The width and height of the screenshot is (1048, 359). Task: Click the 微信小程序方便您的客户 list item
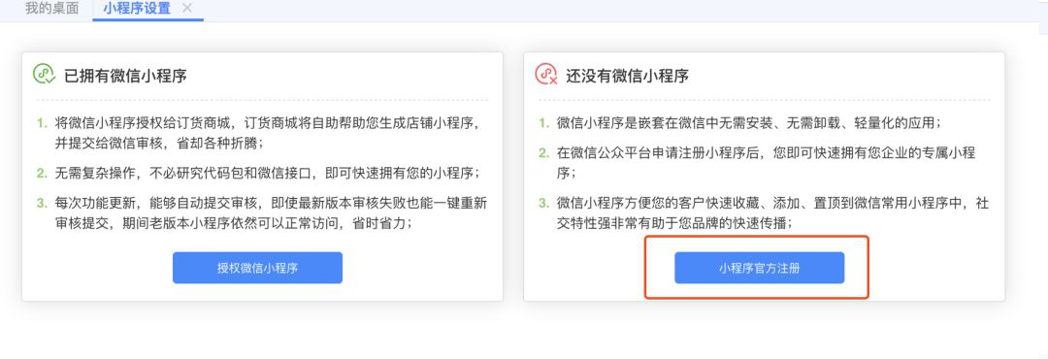click(772, 212)
